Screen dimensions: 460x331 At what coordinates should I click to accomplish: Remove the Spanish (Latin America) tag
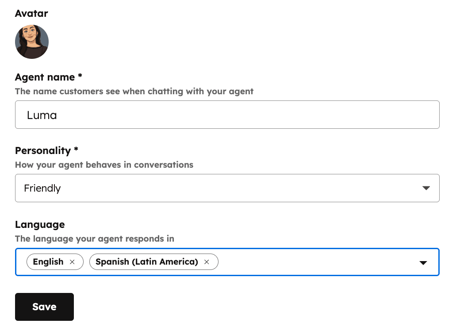click(x=207, y=262)
